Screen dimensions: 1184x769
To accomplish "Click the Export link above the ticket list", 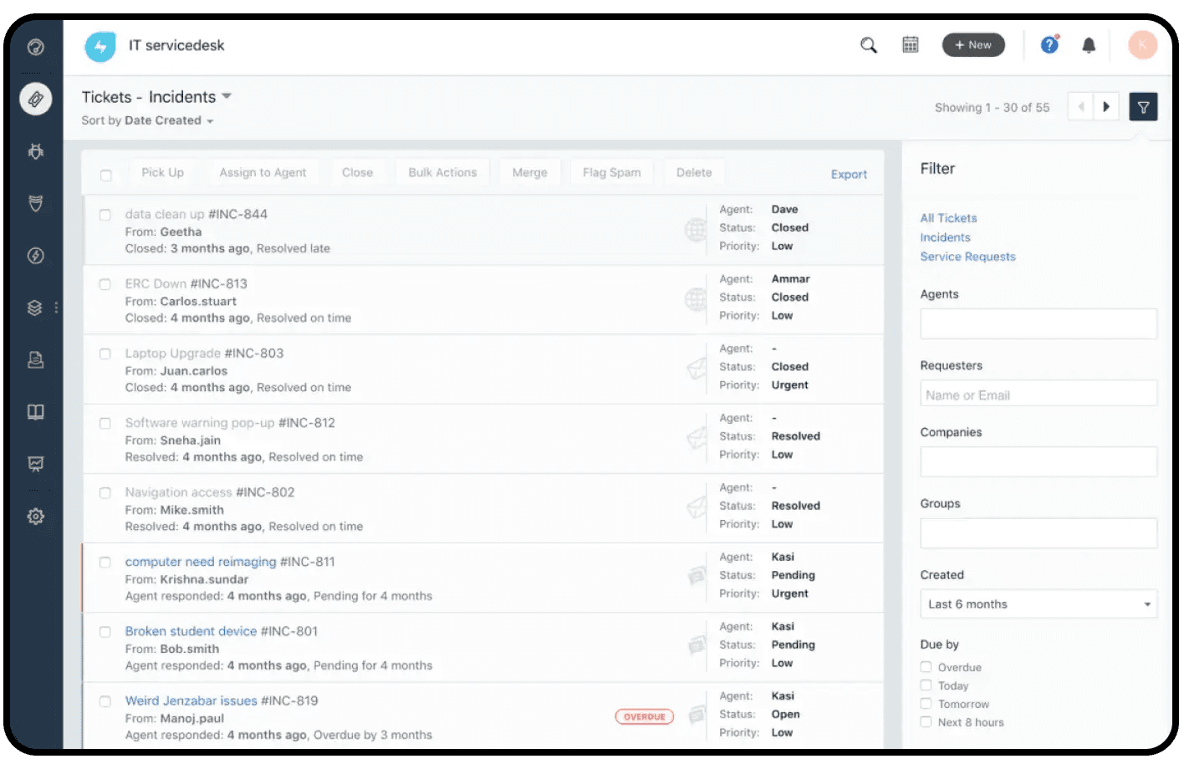I will pos(849,174).
